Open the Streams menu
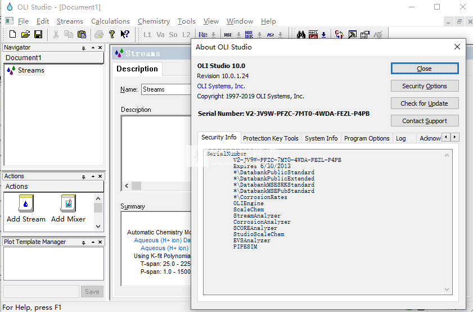473x312 pixels. point(70,21)
